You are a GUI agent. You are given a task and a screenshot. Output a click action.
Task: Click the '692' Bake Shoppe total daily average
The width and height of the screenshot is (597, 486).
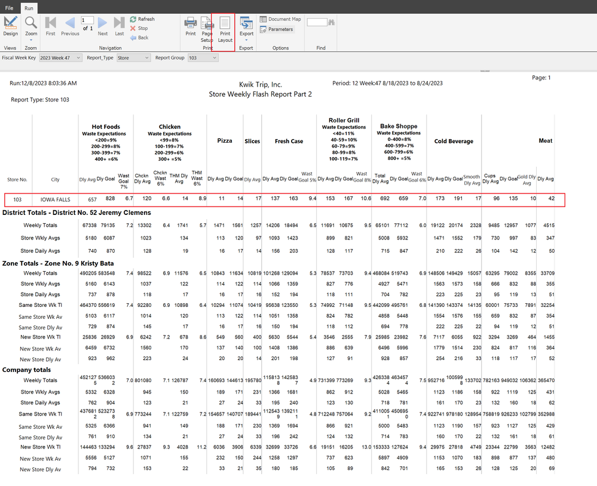385,198
